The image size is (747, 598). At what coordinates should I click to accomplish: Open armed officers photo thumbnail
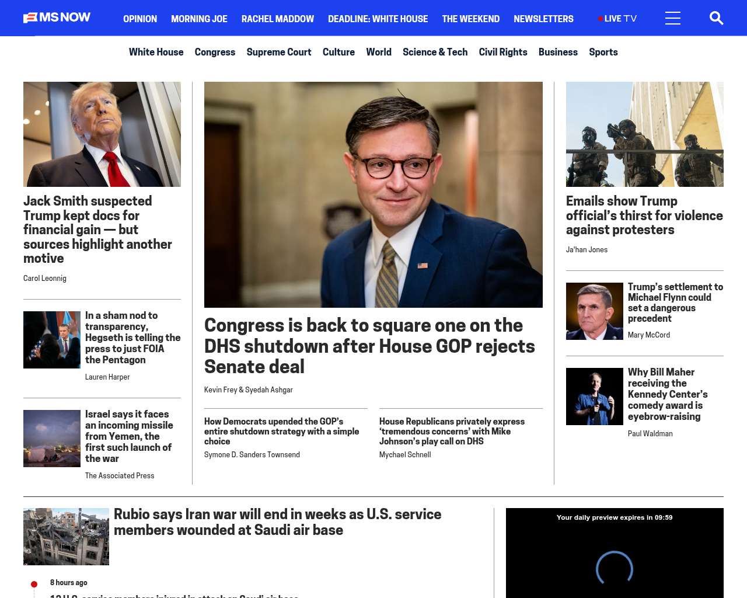(x=645, y=134)
